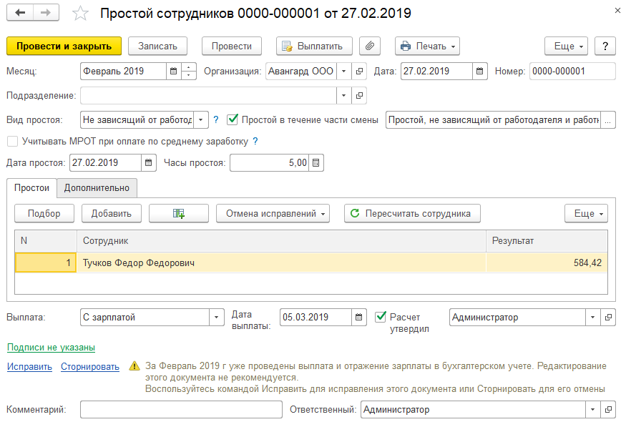Click the Сотрудник column header
This screenshot has width=626, height=422.
(281, 241)
